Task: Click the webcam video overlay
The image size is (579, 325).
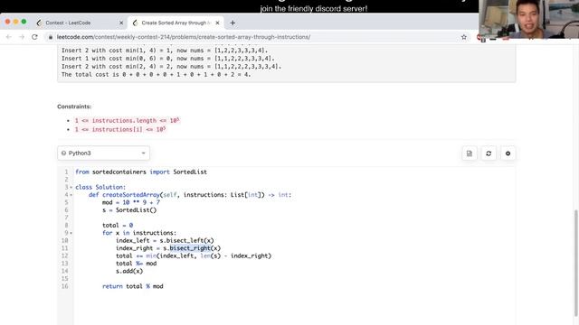Action: (528, 19)
